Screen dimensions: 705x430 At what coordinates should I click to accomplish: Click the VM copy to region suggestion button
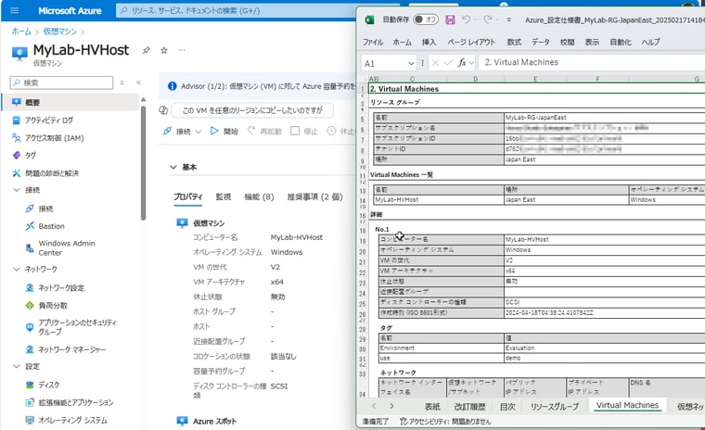pyautogui.click(x=252, y=110)
